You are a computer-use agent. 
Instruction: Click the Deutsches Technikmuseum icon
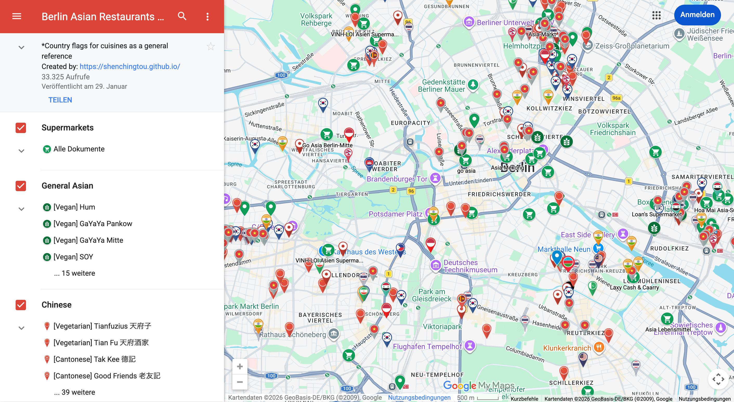pyautogui.click(x=435, y=266)
